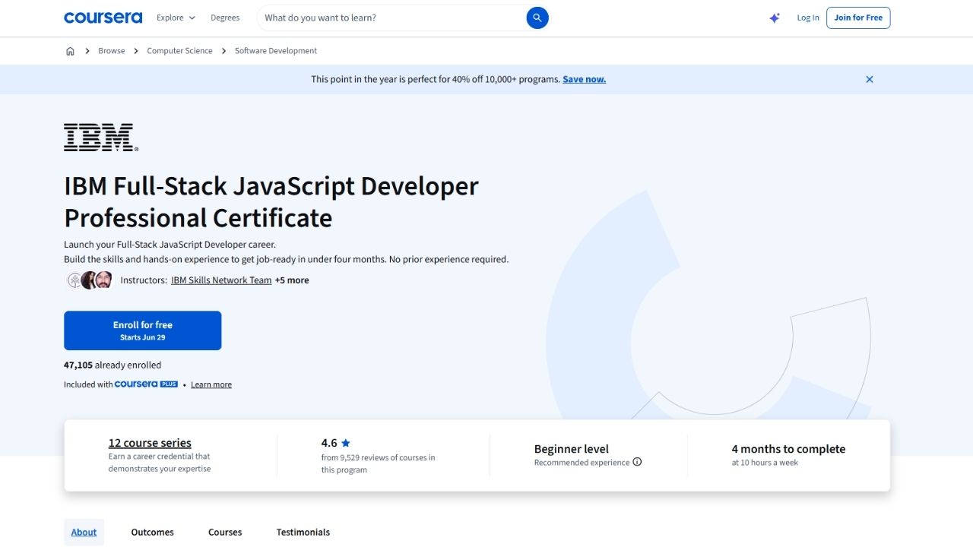Viewport: 973px width, 547px height.
Task: Click the Coursera logo
Action: click(x=103, y=17)
